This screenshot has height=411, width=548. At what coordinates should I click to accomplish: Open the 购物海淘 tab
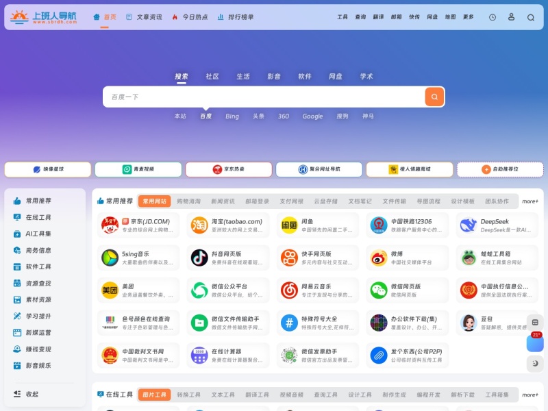[189, 201]
